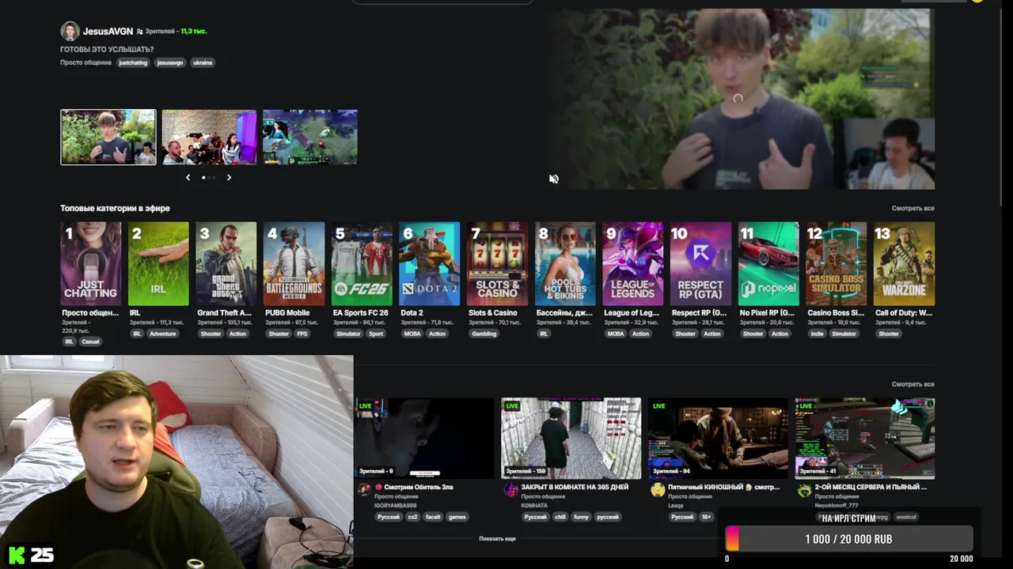
Task: Click the IGORYAMBA999 channel name
Action: pyautogui.click(x=395, y=505)
